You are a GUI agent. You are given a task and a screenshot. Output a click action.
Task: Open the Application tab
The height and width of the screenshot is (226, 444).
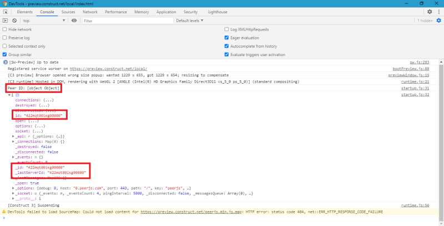point(166,12)
